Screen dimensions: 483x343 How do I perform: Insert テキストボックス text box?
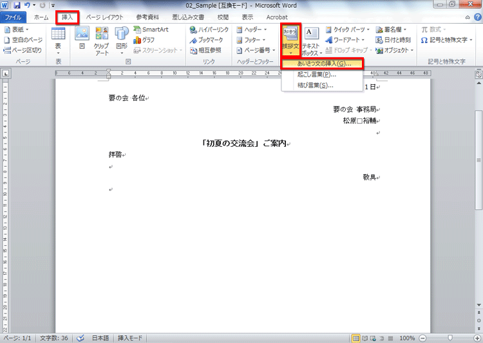pos(312,41)
